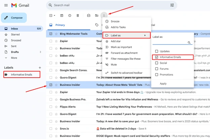Open the Your Zapier trial ends in three days email
Image resolution: width=210 pixels, height=139 pixels.
point(128,92)
